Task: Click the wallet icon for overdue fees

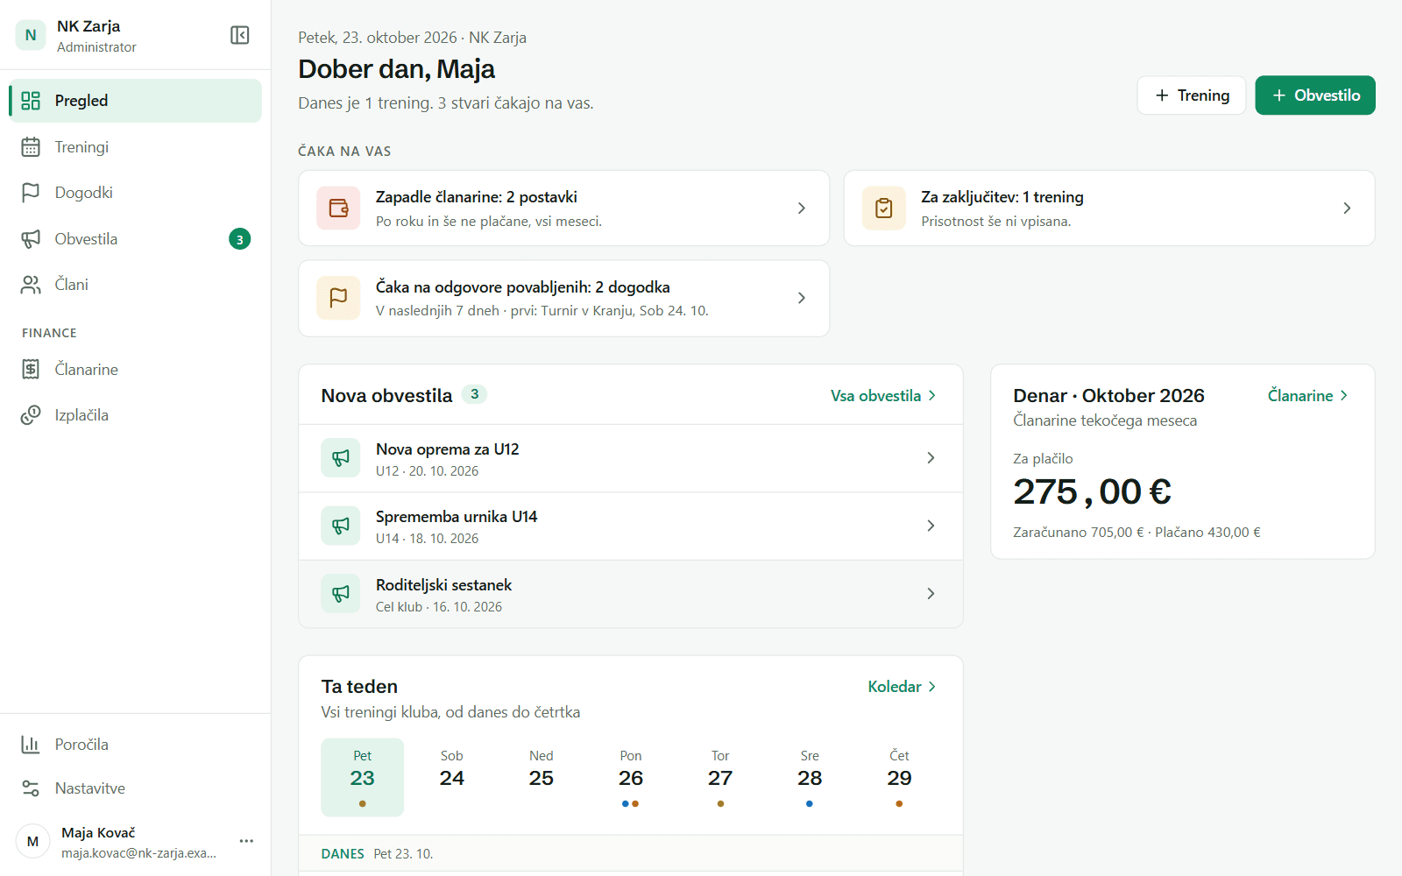Action: click(339, 208)
